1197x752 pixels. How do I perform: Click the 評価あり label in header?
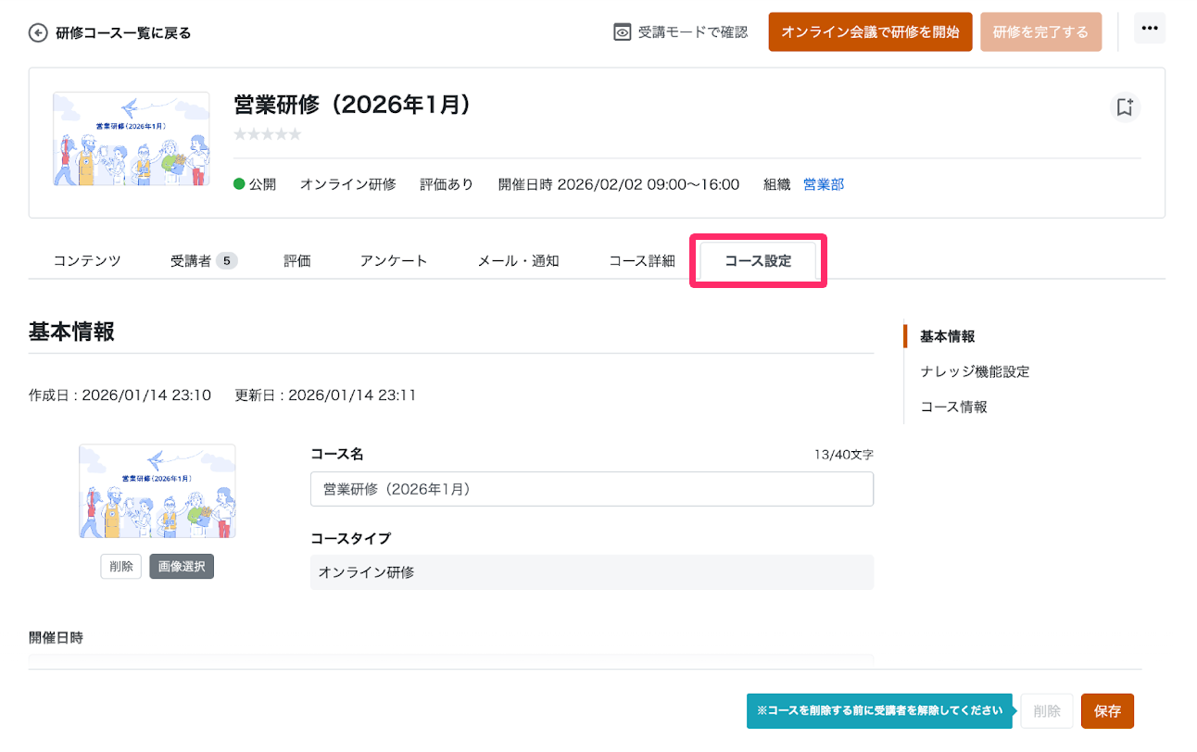[447, 184]
